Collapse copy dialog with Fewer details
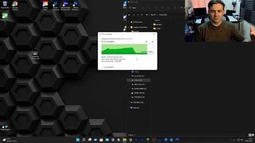The image size is (255, 143). pyautogui.click(x=108, y=67)
